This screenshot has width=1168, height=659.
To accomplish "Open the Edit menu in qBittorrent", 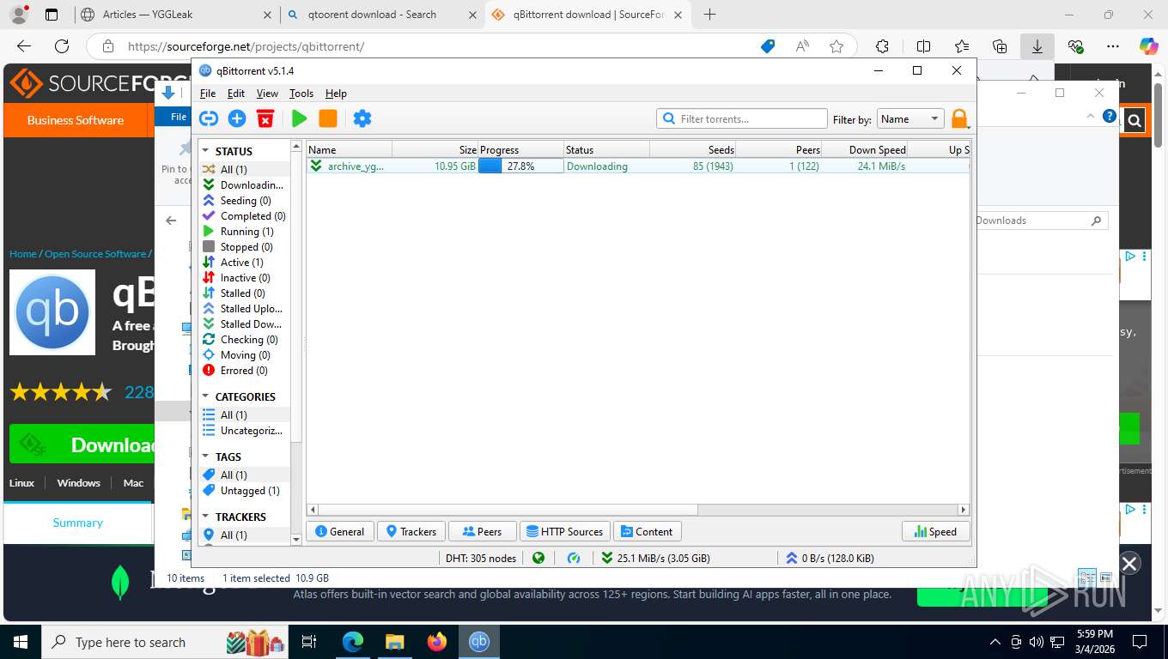I will pos(236,94).
